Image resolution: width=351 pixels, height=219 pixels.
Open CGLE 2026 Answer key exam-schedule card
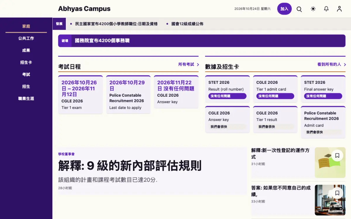(176, 92)
